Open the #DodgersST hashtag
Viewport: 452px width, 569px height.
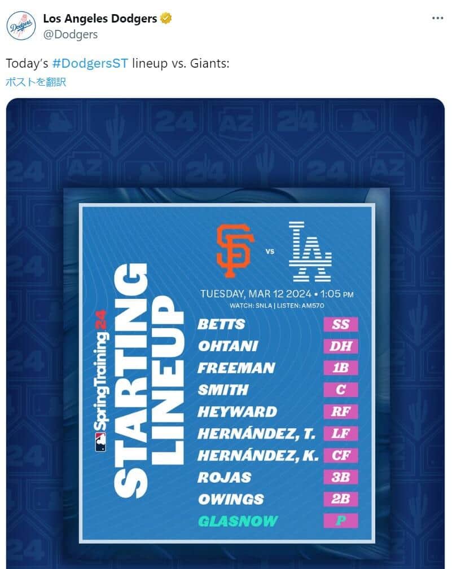pyautogui.click(x=90, y=63)
